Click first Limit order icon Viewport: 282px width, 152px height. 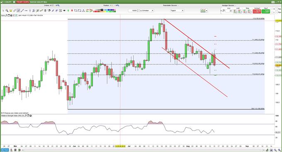(235, 11)
